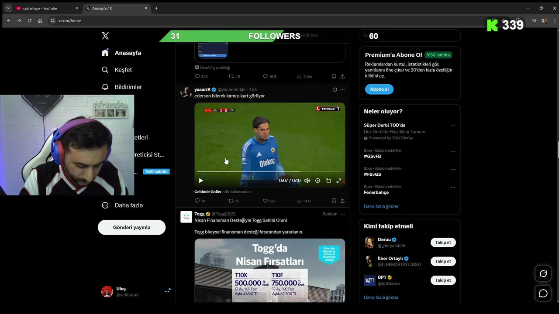559x314 pixels.
Task: Open the #GSvFB trending topic
Action: tap(372, 156)
